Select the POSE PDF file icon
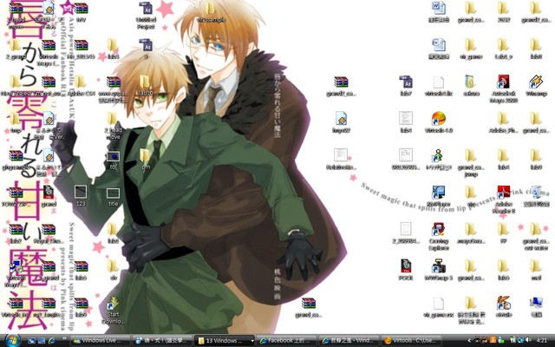 coord(406,270)
